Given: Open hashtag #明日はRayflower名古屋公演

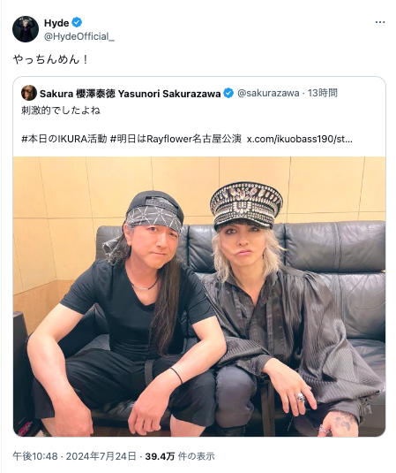Looking at the screenshot, I should pos(176,139).
